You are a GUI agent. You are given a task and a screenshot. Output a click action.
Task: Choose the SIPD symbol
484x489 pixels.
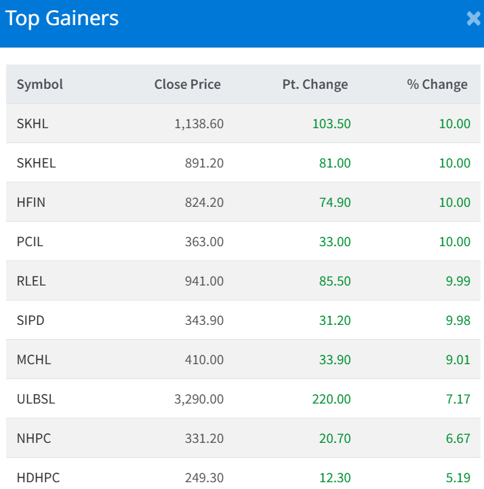tap(31, 320)
